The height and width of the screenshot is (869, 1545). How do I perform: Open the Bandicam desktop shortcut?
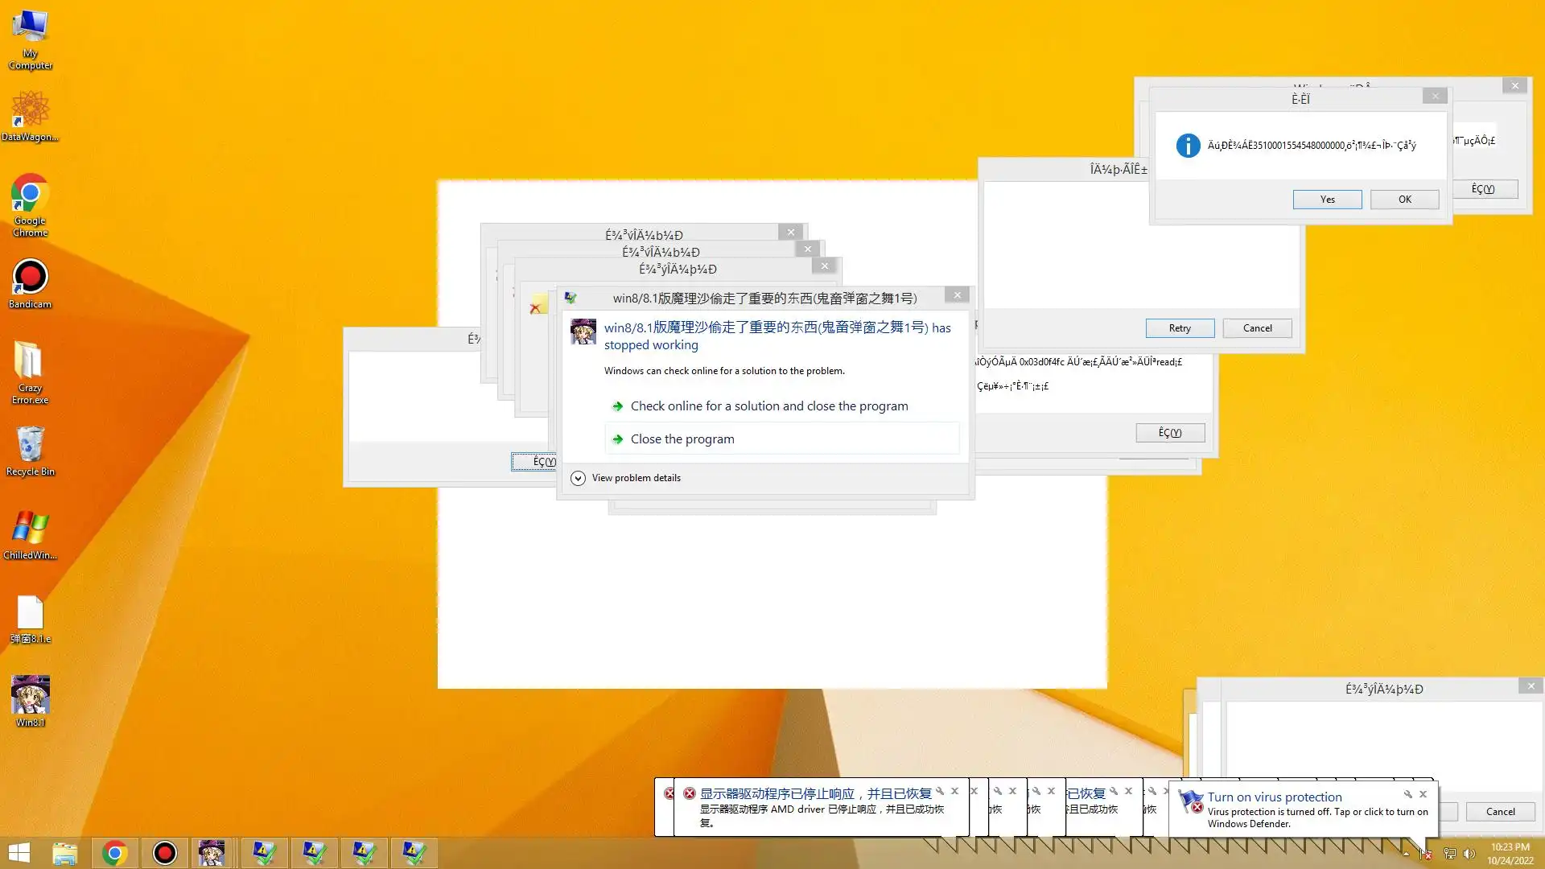click(x=30, y=283)
